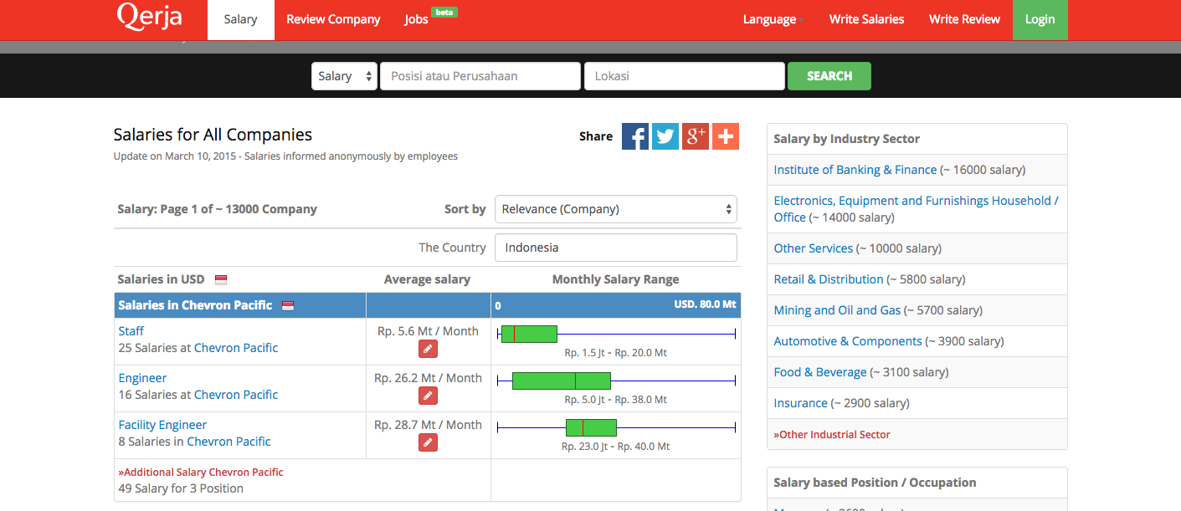The height and width of the screenshot is (511, 1181).
Task: Open Institute of Banking & Finance sector
Action: click(x=855, y=170)
